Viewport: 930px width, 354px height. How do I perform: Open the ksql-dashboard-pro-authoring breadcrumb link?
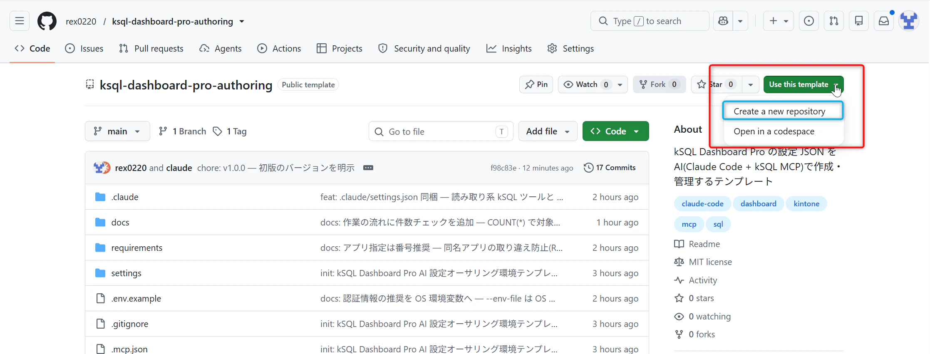[x=172, y=21]
